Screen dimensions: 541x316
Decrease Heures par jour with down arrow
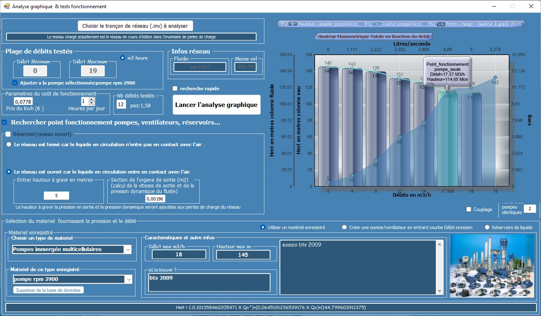click(92, 103)
